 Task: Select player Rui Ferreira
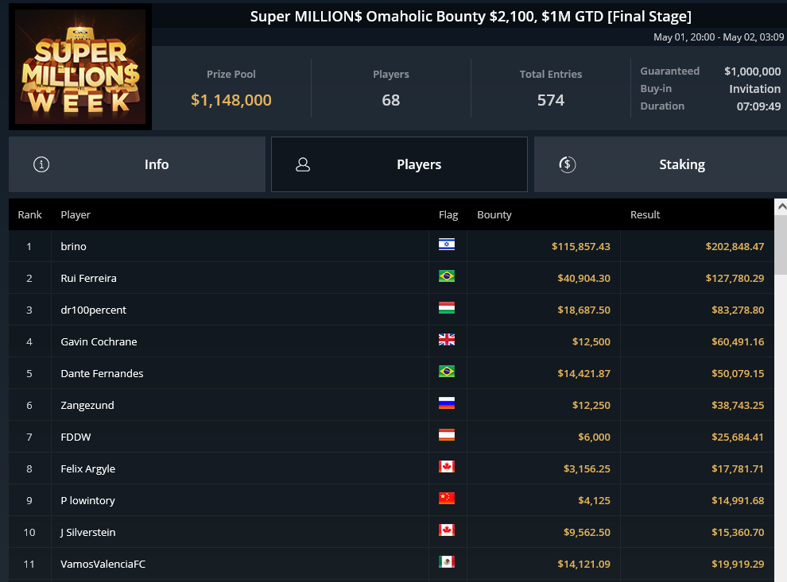coord(88,278)
